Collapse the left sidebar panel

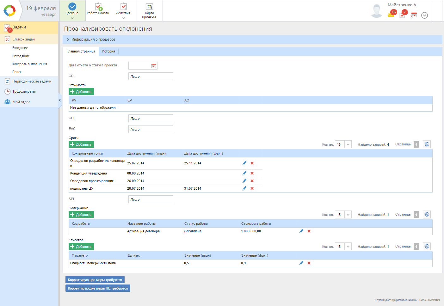point(60,100)
